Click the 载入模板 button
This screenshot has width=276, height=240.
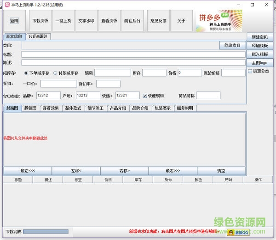(260, 54)
